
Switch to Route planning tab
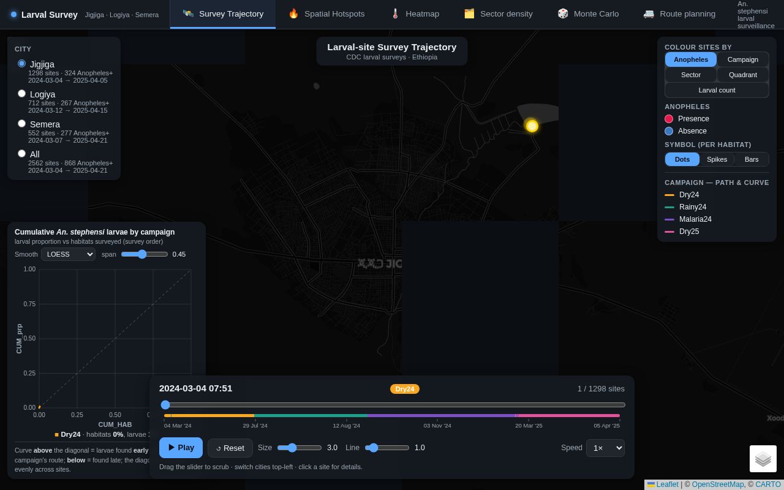[x=679, y=13]
